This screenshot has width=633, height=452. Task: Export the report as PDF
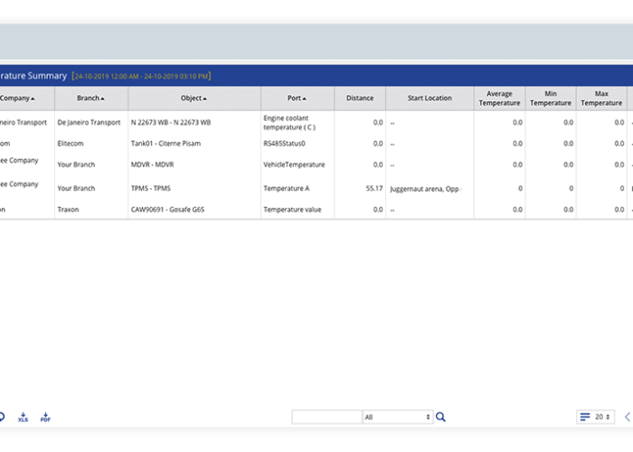[45, 418]
